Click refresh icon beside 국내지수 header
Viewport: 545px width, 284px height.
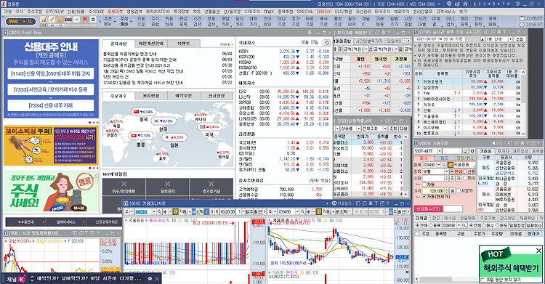(327, 43)
